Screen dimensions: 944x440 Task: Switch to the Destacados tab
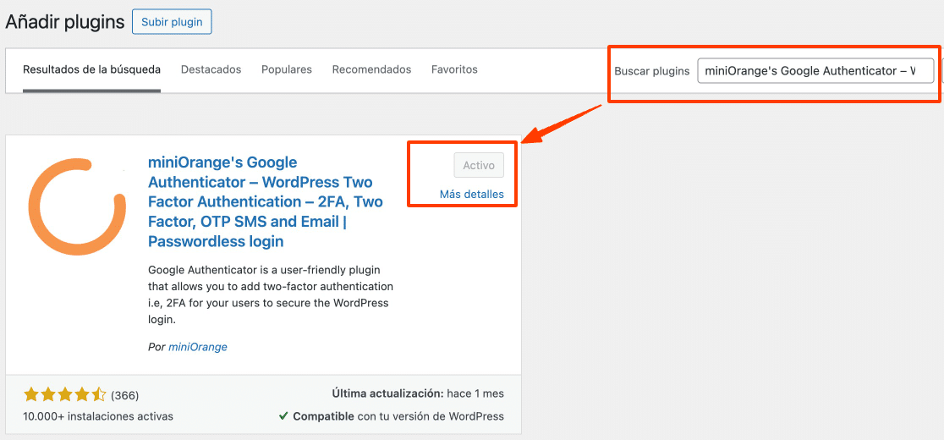[x=211, y=70]
